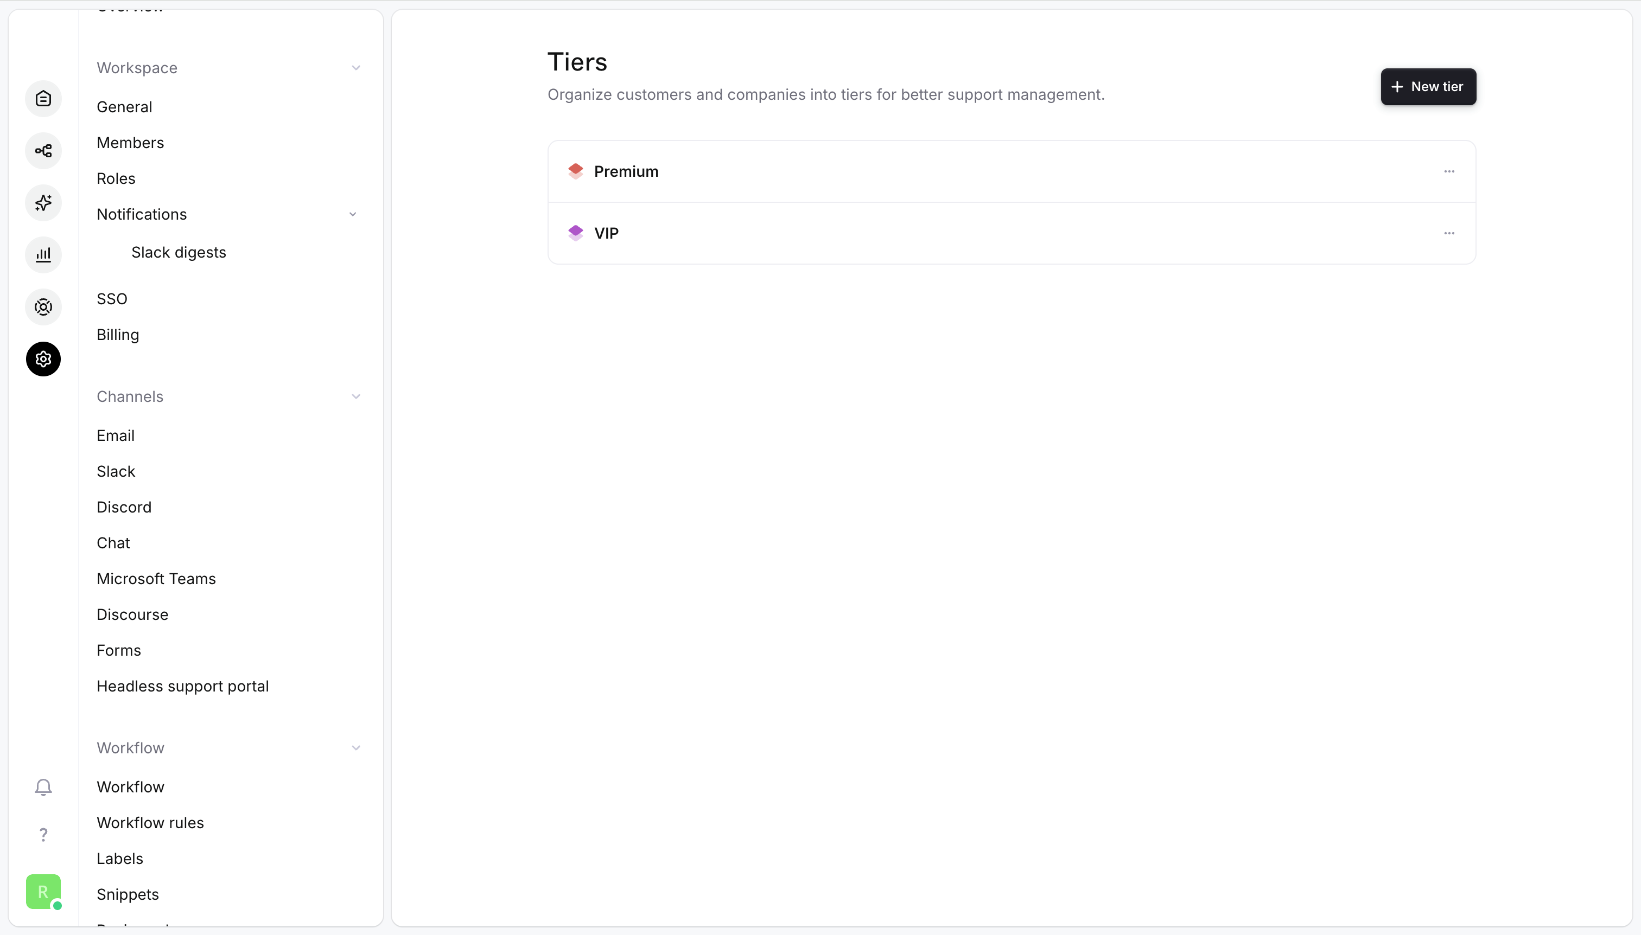
Task: Collapse the Workspace section
Action: click(x=355, y=68)
